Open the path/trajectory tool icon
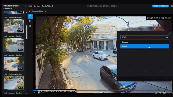 pyautogui.click(x=30, y=21)
